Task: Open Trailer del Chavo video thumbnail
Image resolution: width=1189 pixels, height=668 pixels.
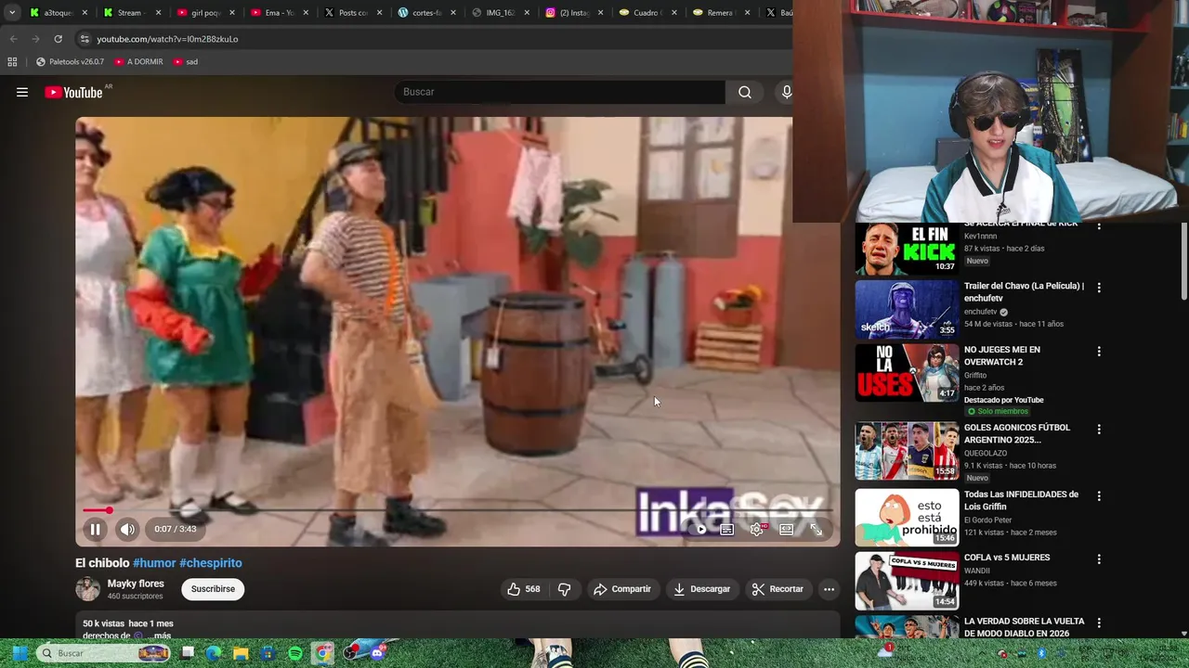Action: (x=907, y=310)
